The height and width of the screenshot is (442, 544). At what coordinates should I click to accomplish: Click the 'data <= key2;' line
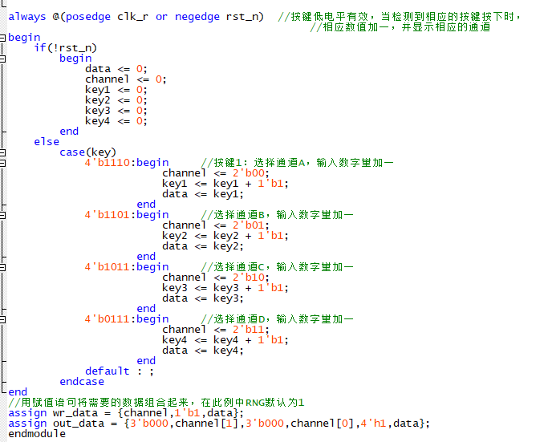point(203,246)
